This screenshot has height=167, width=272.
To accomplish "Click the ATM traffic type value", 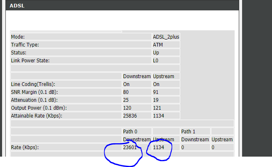I will 158,44.
